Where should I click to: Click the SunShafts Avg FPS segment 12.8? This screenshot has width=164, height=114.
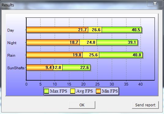[x=58, y=67]
